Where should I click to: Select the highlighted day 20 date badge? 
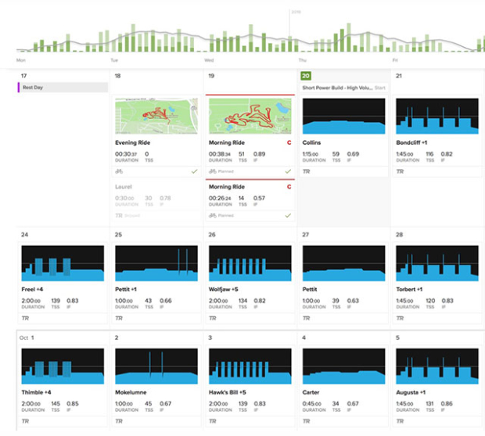click(x=307, y=76)
